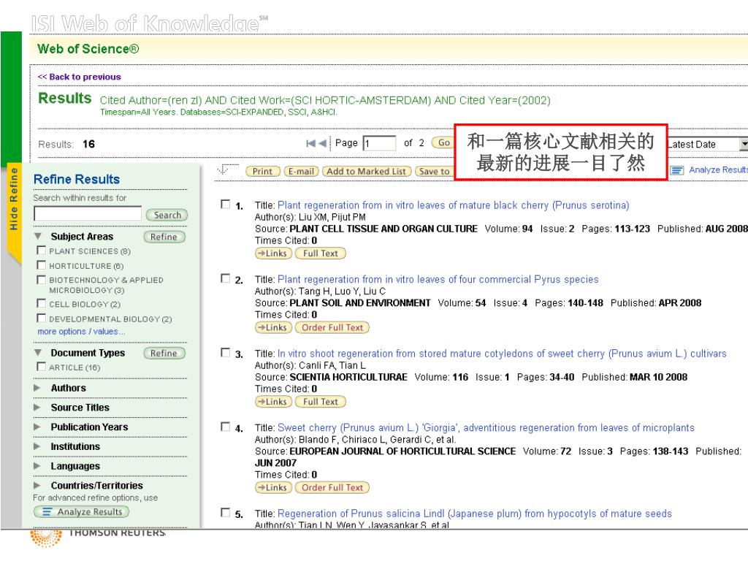Focus the Search within results text field

(88, 213)
